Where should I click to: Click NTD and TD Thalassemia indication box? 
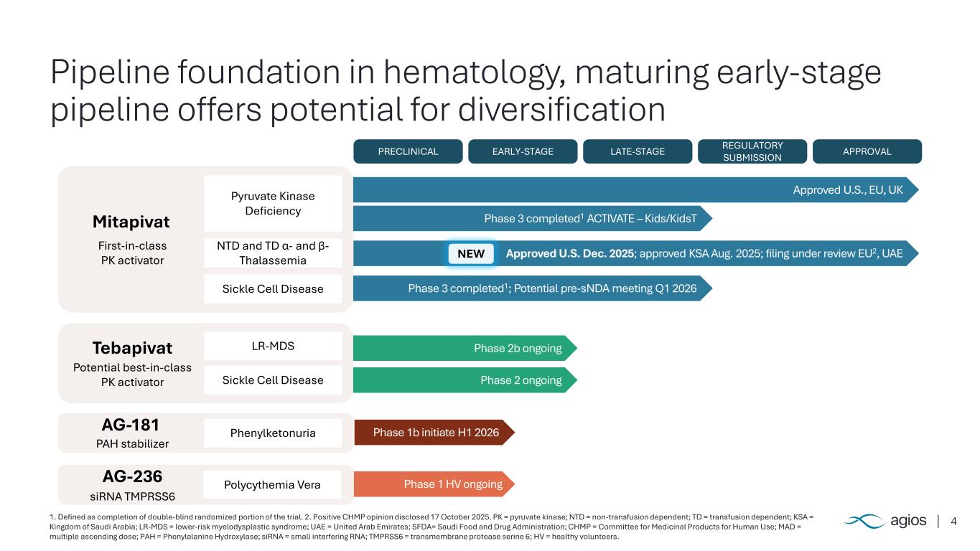[273, 253]
